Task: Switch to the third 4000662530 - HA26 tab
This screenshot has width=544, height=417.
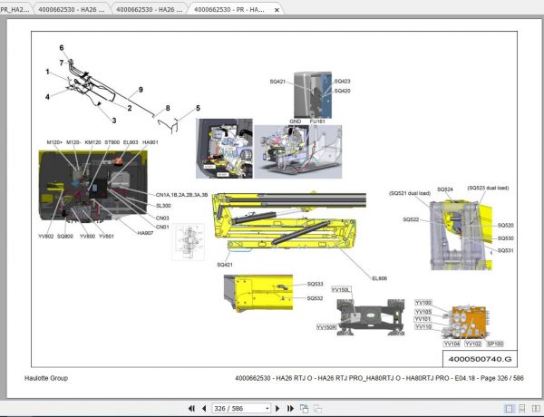Action: [x=150, y=9]
